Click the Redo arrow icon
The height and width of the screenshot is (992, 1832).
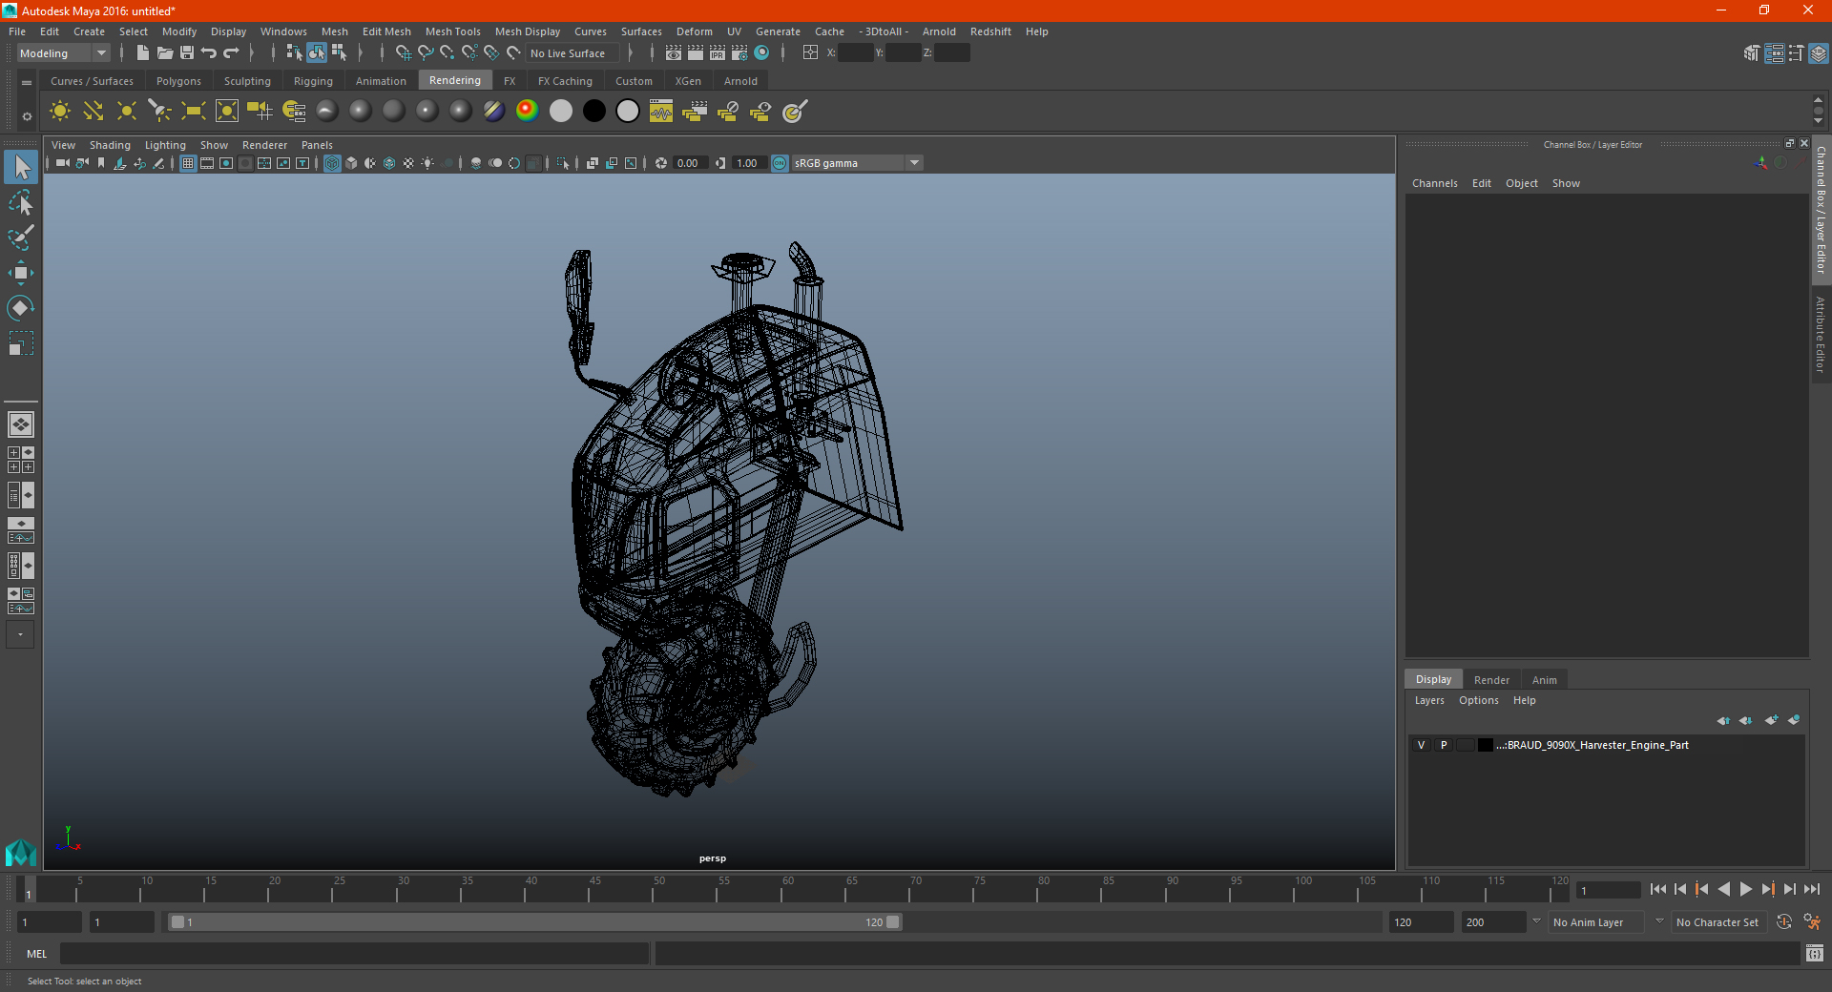tap(231, 53)
